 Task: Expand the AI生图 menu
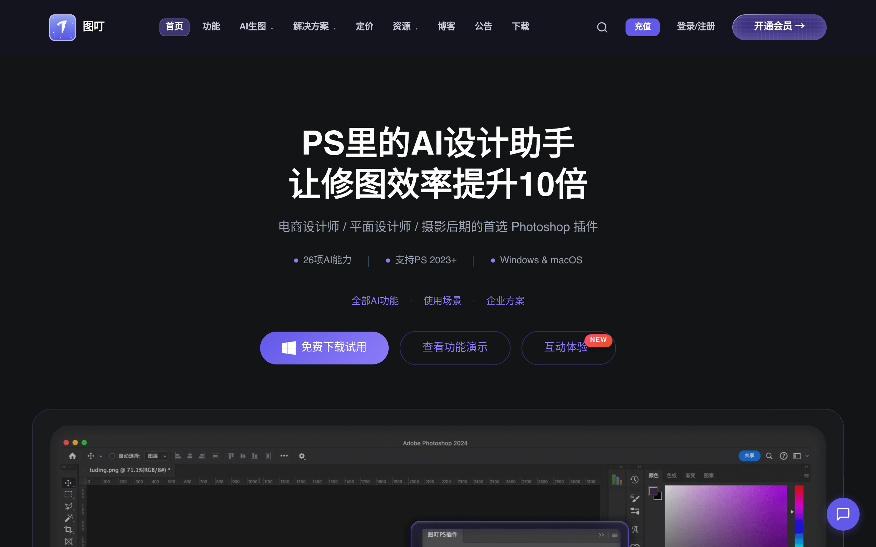(x=256, y=26)
